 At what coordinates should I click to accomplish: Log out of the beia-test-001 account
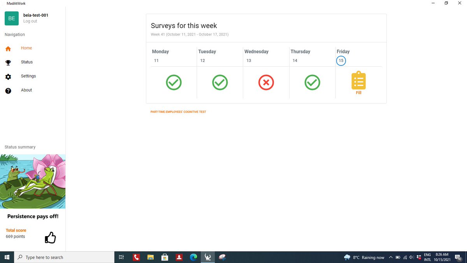point(30,21)
